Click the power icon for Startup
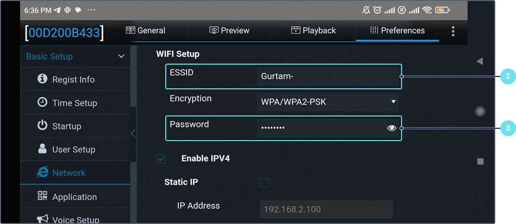 (x=42, y=126)
